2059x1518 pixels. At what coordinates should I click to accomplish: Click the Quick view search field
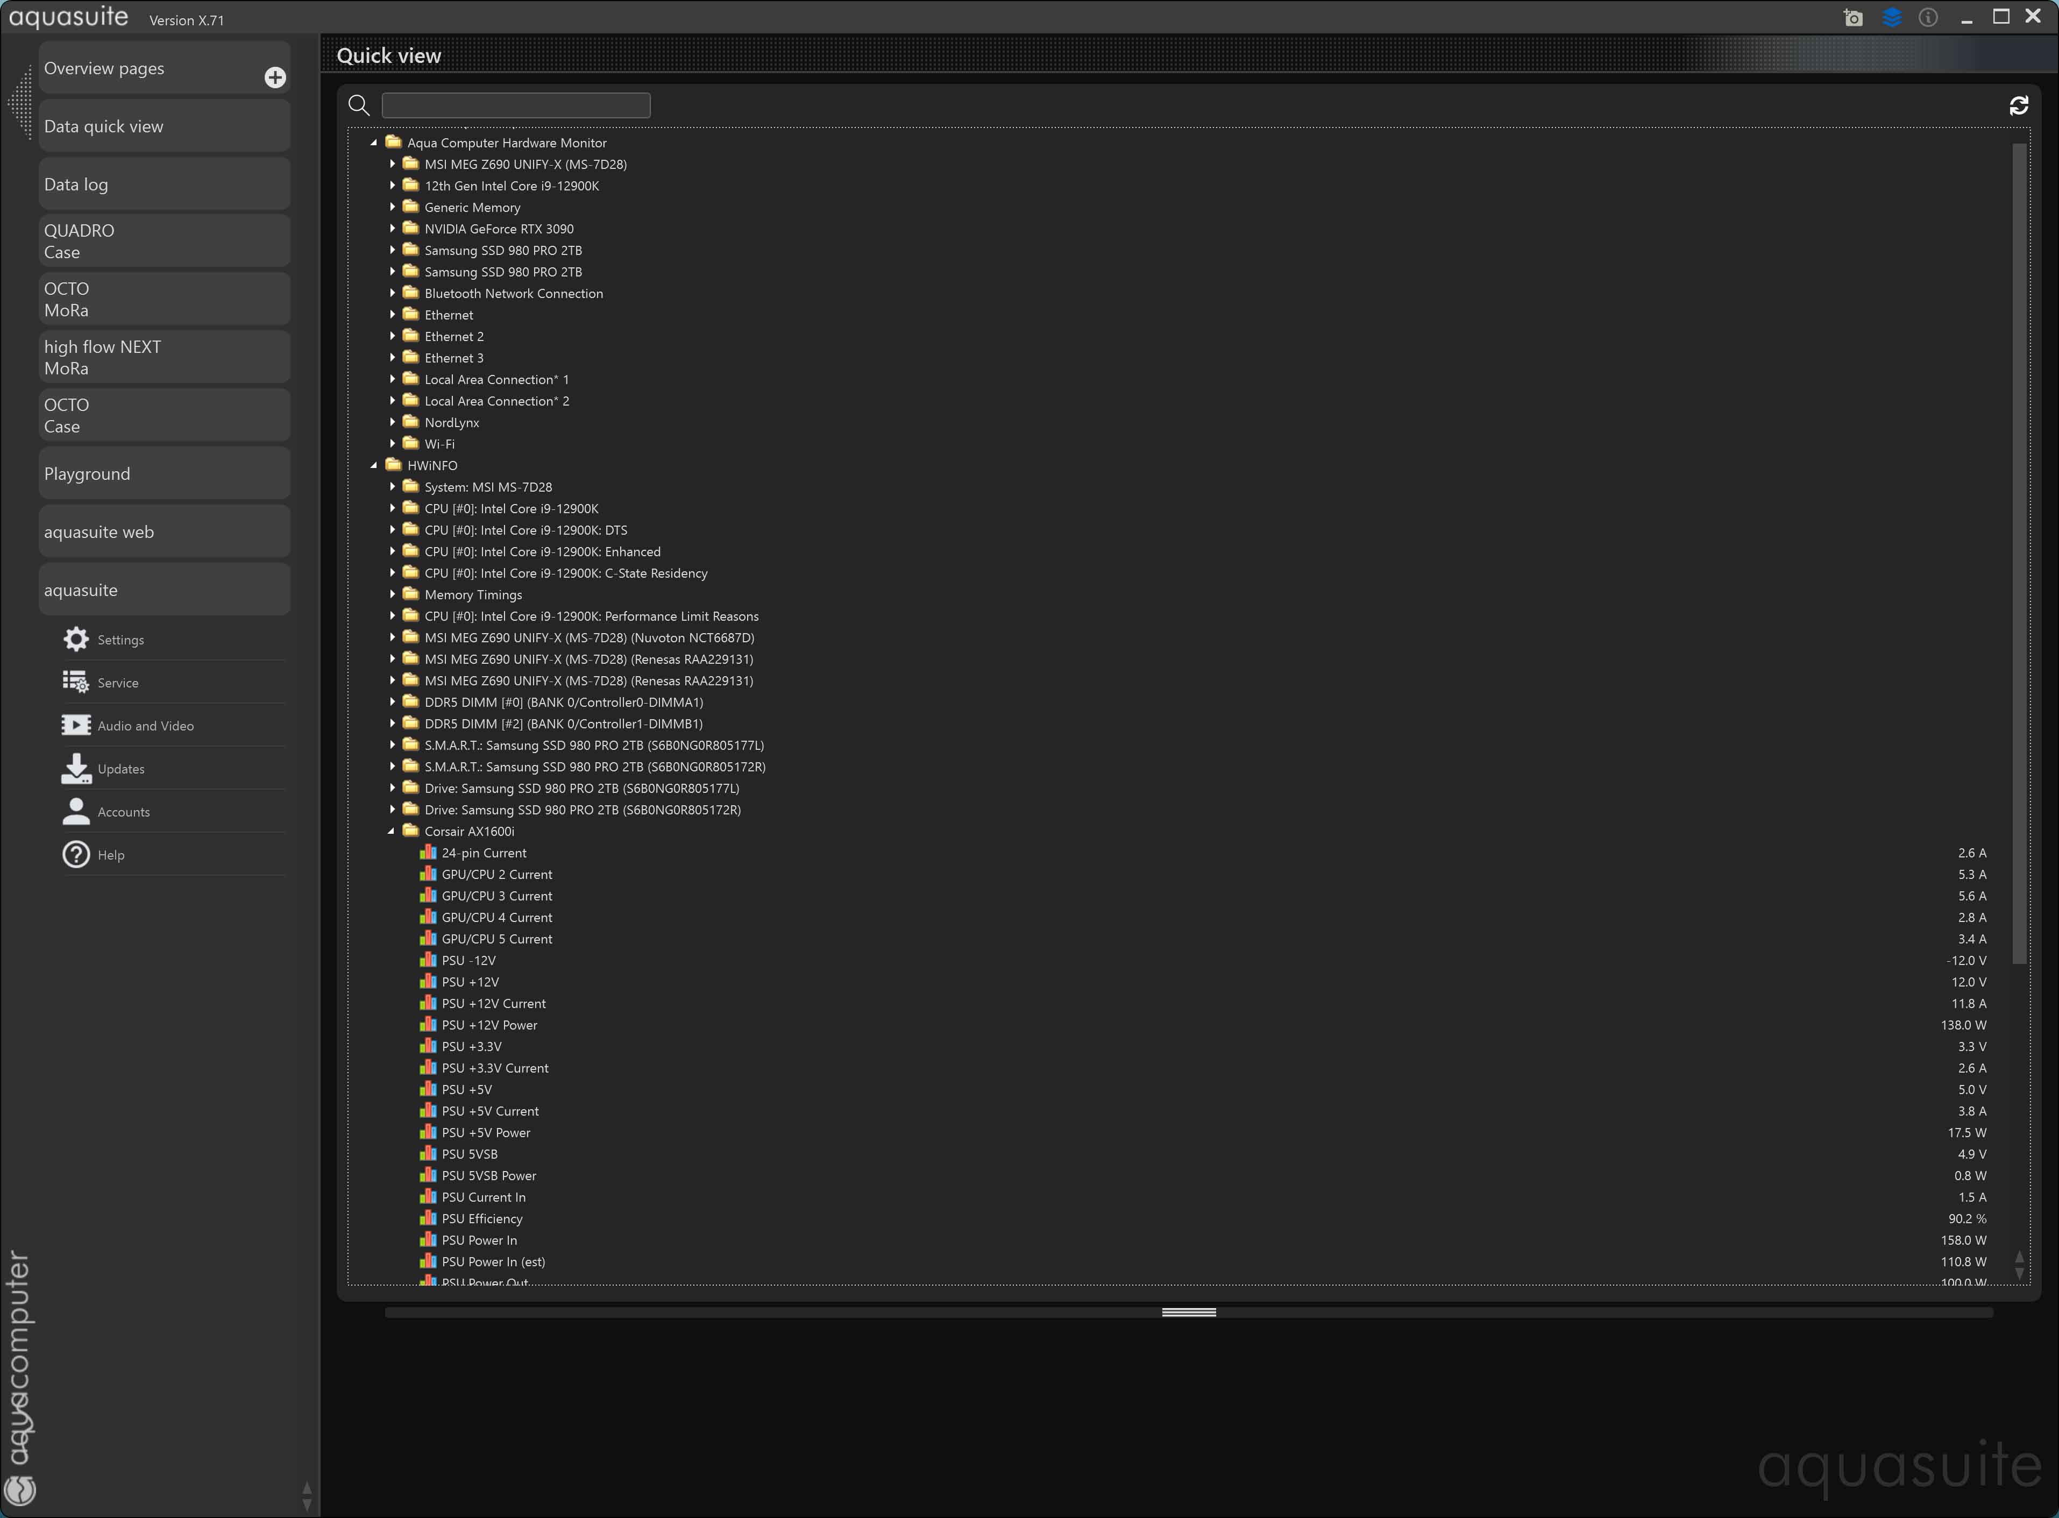(x=515, y=105)
